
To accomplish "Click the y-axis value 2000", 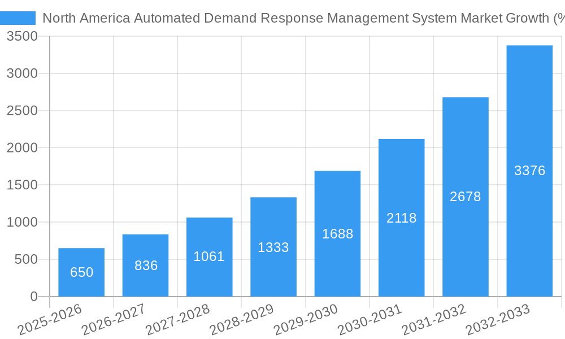I will tap(23, 147).
